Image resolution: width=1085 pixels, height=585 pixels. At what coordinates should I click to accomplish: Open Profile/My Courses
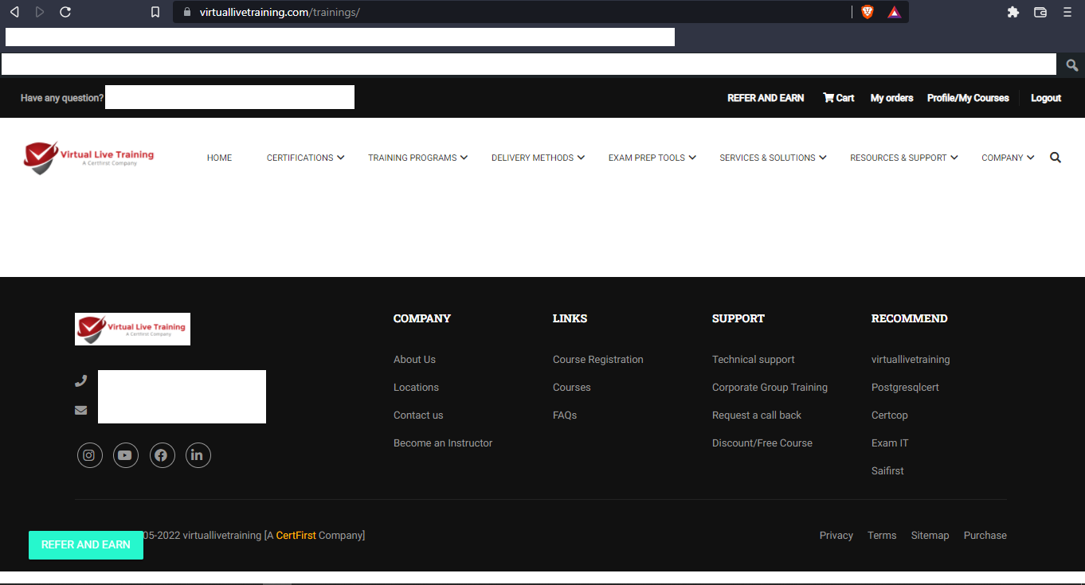click(x=968, y=98)
